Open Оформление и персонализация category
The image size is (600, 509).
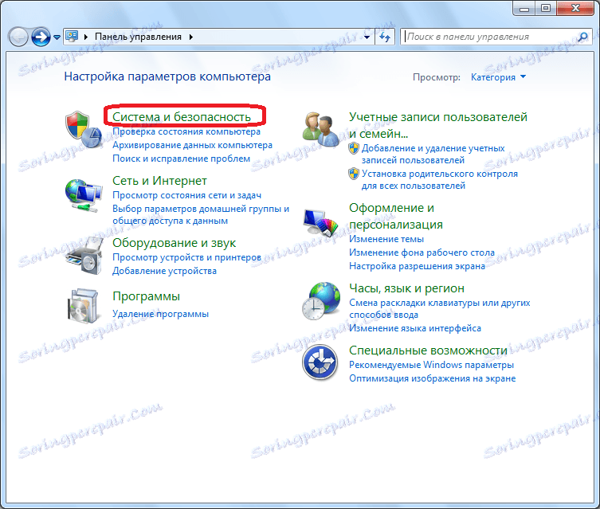click(x=396, y=216)
